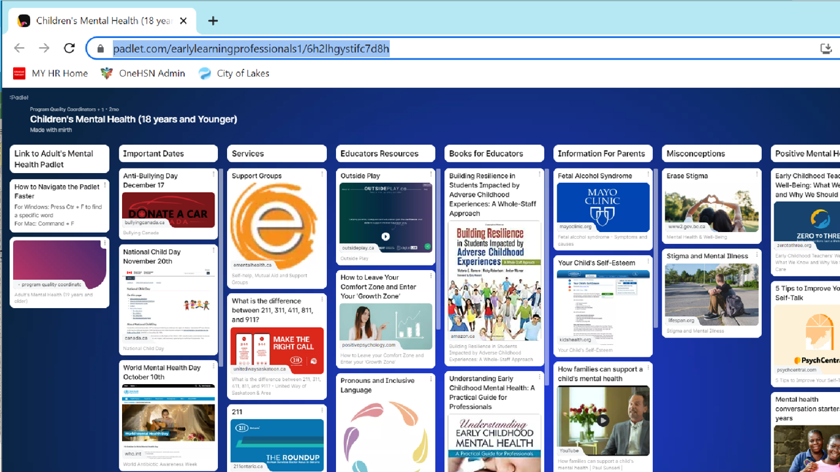Viewport: 840px width, 472px height.
Task: Open the Erase Stigma heart hands image
Action: click(x=711, y=207)
